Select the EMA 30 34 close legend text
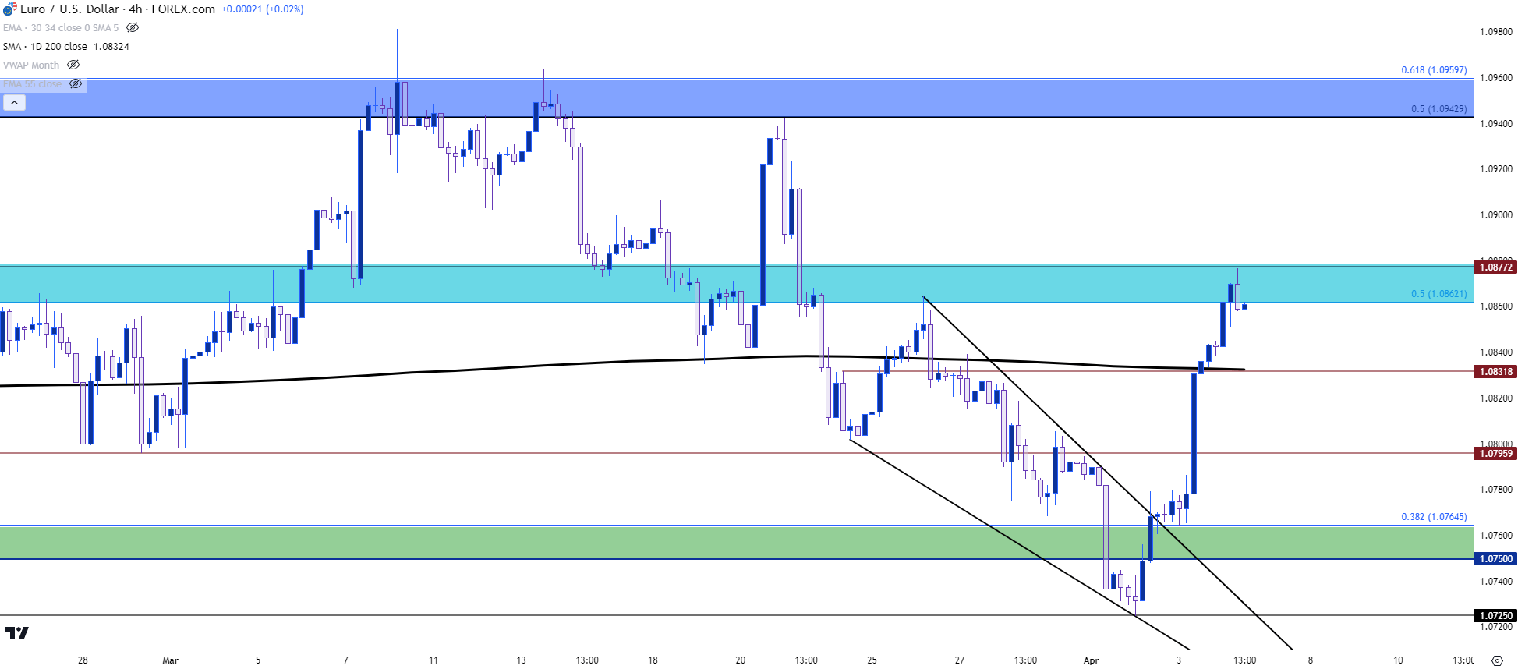Image resolution: width=1518 pixels, height=669 pixels. 61,27
